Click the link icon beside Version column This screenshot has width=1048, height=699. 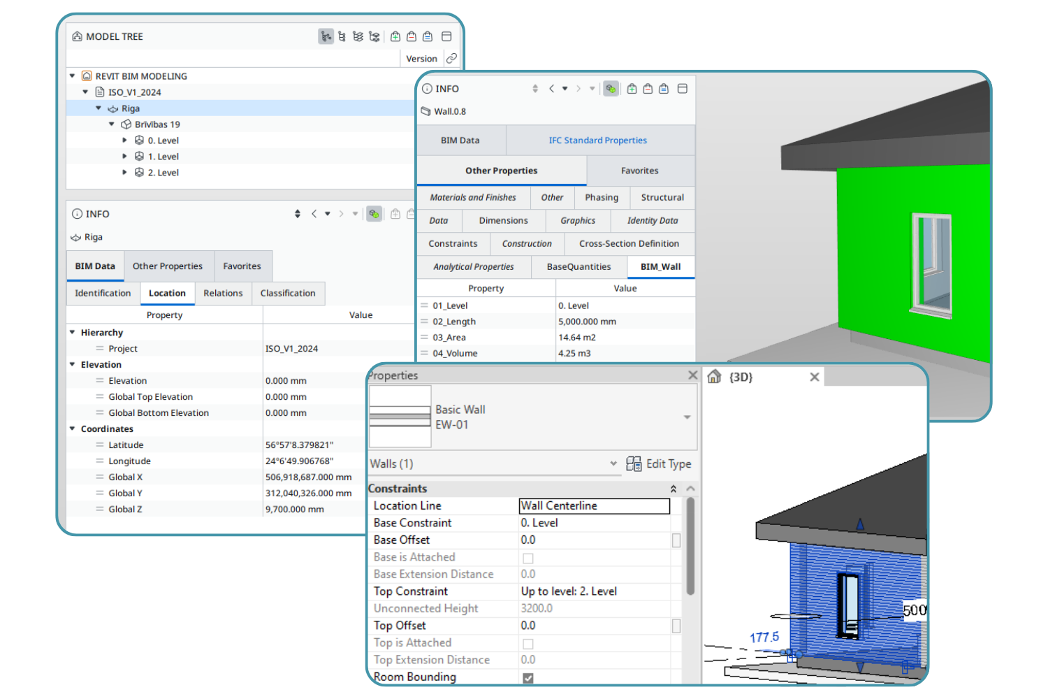451,58
